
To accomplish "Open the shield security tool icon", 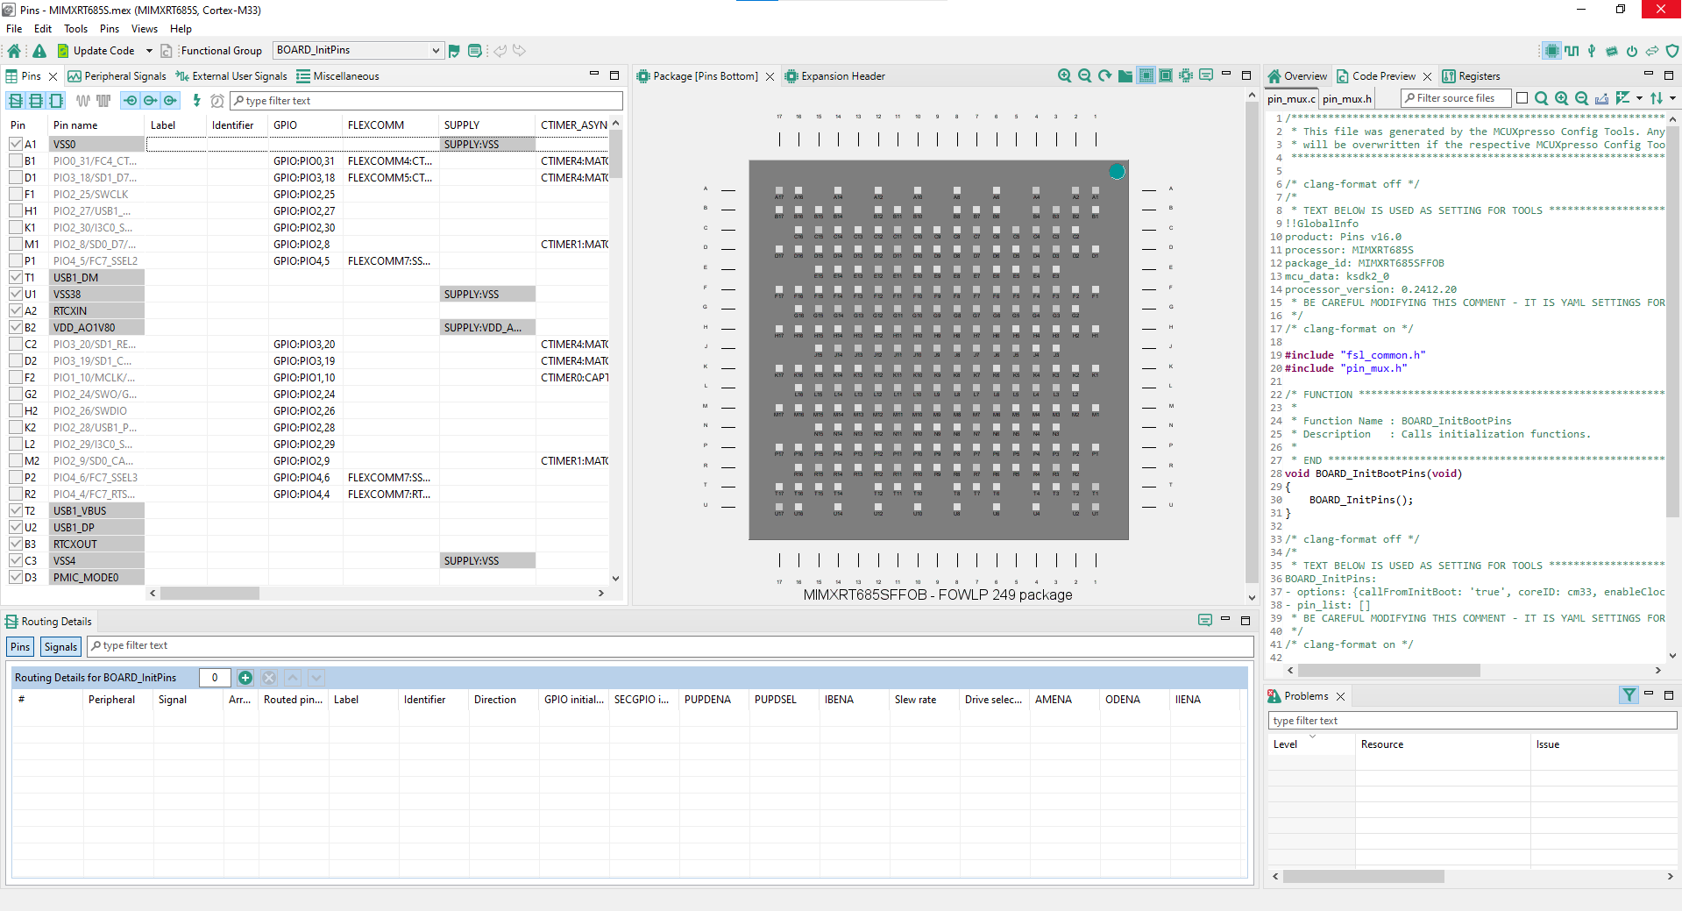I will [x=1672, y=51].
